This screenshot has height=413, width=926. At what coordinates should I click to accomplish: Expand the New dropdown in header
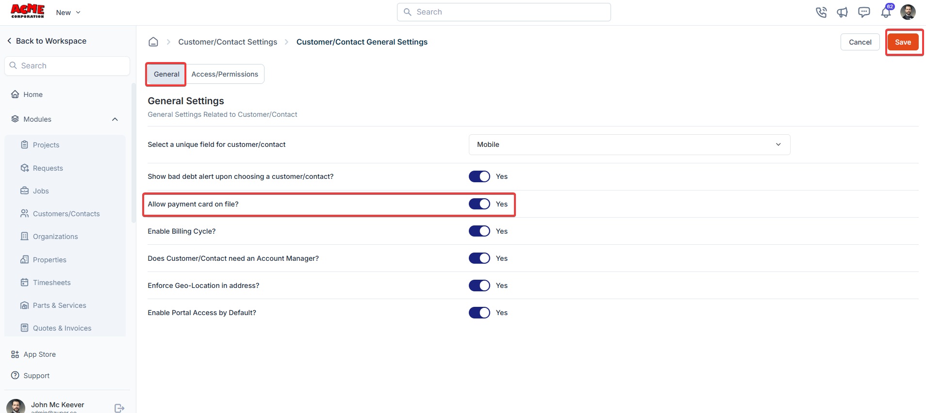coord(68,13)
